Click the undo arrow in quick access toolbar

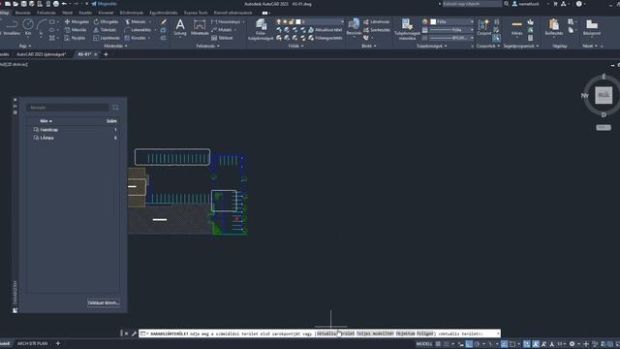click(x=64, y=4)
